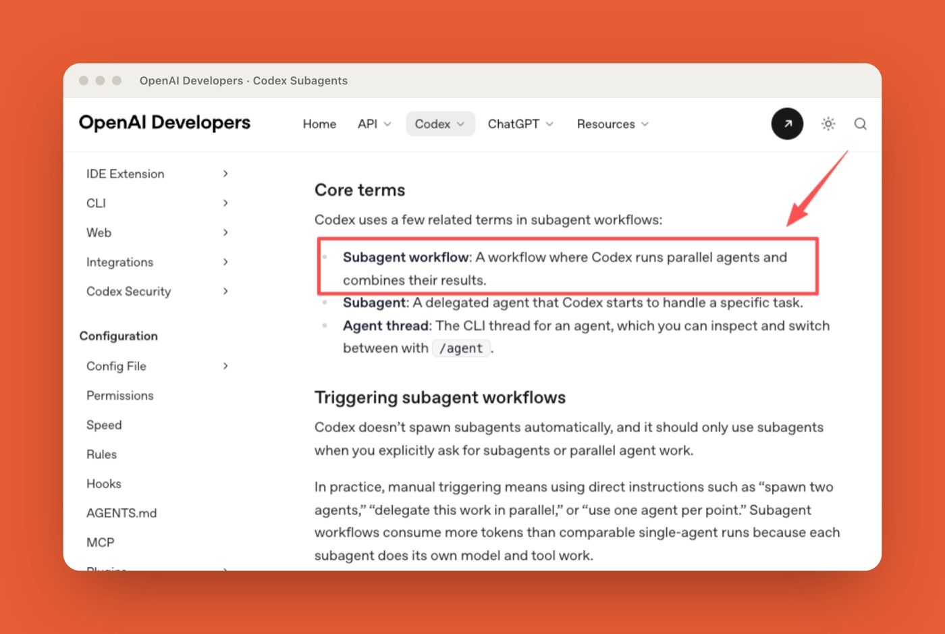Click the first gray window control dot

[84, 80]
